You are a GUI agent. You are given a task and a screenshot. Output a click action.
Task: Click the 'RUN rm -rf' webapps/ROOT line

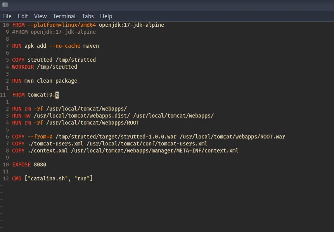76,123
